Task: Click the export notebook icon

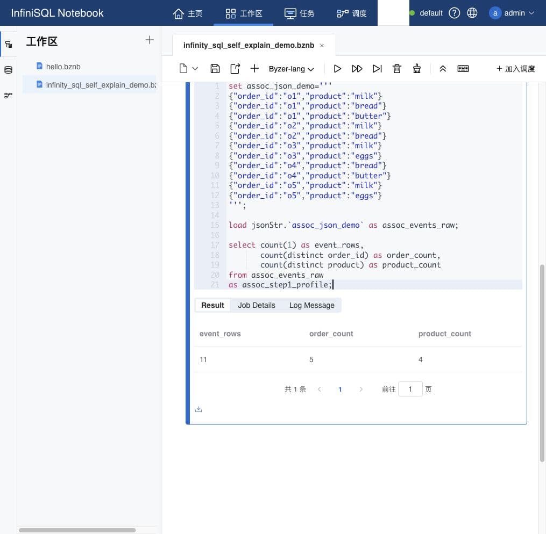Action: 235,68
